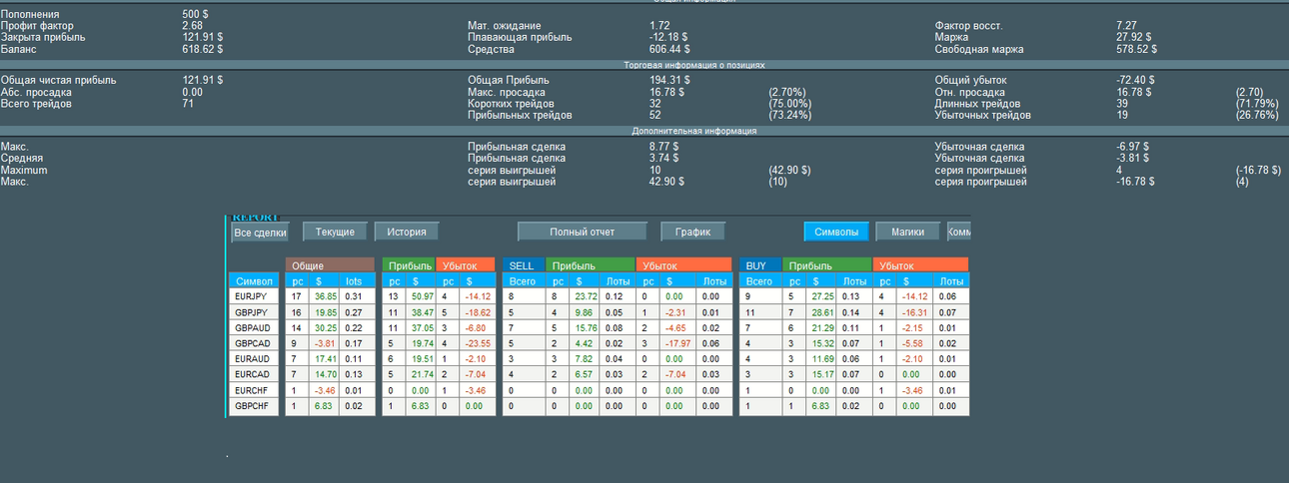This screenshot has width=1289, height=483.
Task: Click the Фактор восст. value 7.27
Action: [1126, 25]
